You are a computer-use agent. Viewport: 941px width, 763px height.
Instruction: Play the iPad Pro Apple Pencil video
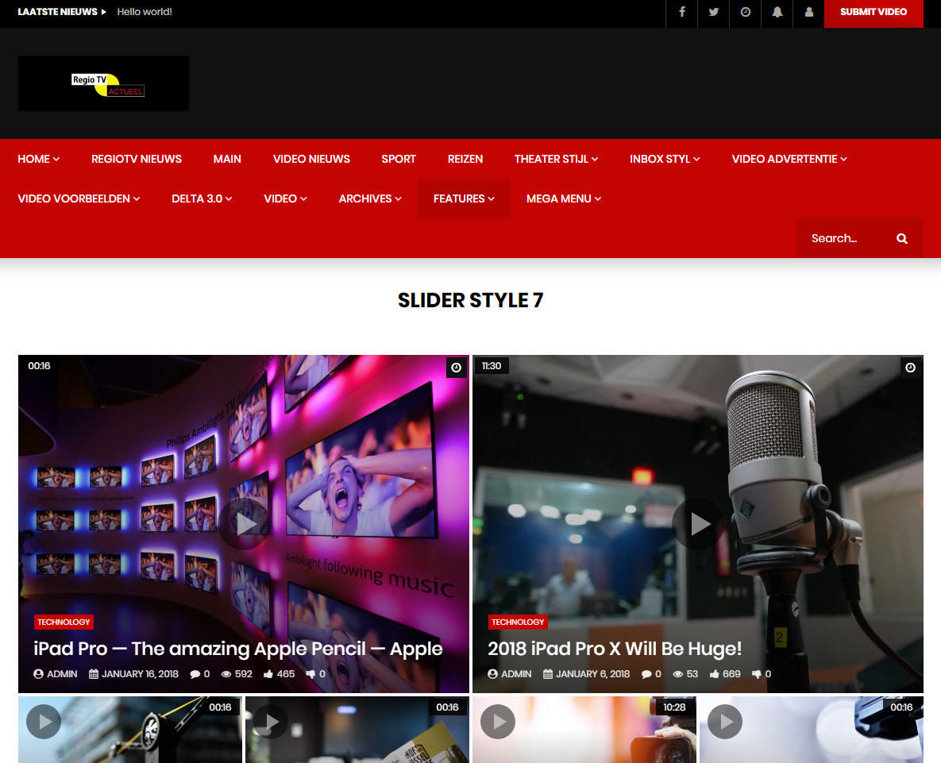pyautogui.click(x=245, y=524)
